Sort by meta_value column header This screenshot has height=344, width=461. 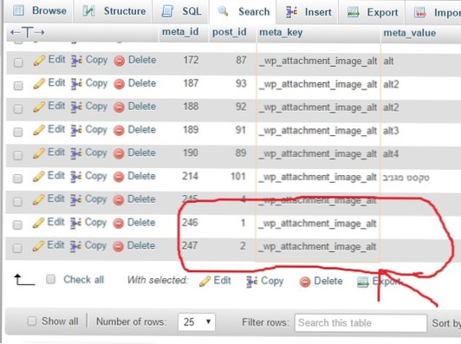point(409,33)
